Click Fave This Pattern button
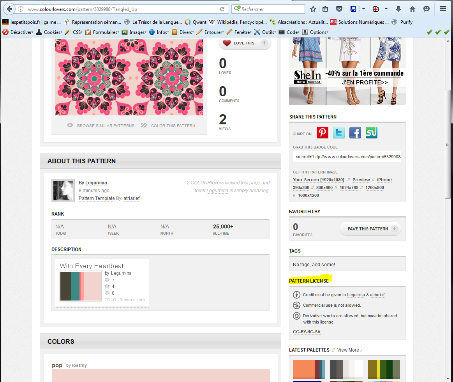Viewport: 453px width, 382px height. coord(370,229)
